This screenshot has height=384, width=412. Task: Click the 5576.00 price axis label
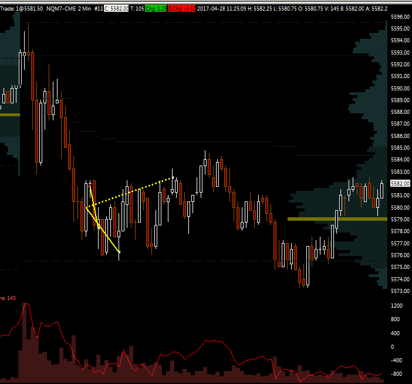(x=400, y=255)
